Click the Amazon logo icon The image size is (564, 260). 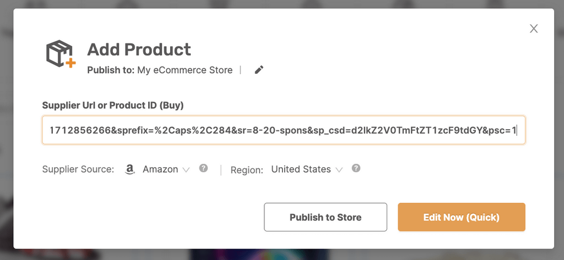(x=130, y=169)
